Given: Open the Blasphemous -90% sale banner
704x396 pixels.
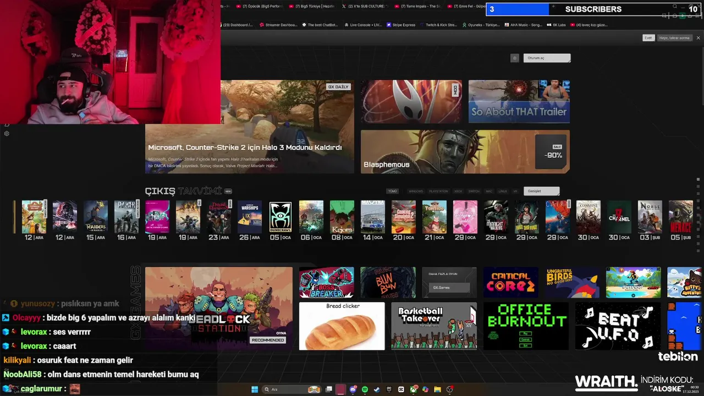Looking at the screenshot, I should (x=465, y=152).
